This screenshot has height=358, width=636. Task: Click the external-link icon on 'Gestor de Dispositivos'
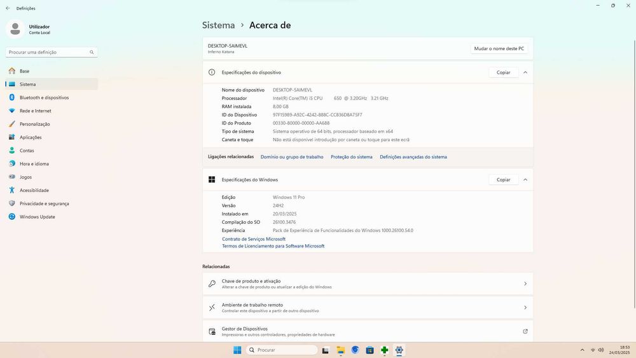click(x=525, y=331)
